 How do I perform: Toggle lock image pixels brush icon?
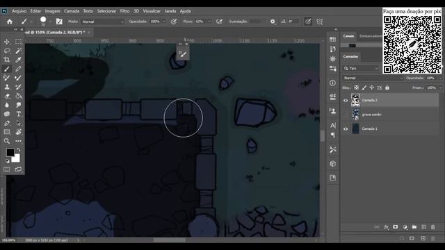[364, 88]
